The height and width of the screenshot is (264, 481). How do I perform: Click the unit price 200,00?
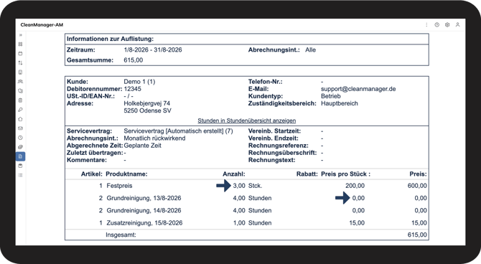[355, 186]
